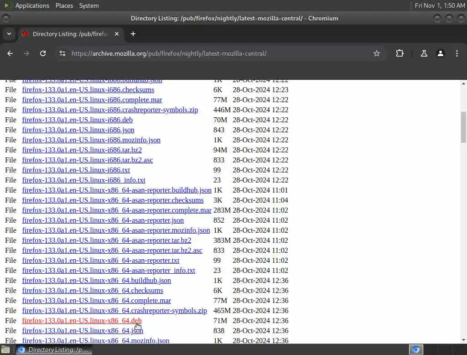Close the Directory Listing tab

(117, 34)
